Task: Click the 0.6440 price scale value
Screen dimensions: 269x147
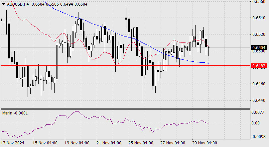Action: (259, 100)
